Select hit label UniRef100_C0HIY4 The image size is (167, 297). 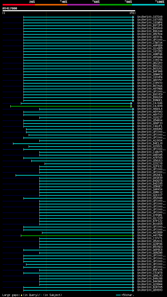[x=150, y=60]
